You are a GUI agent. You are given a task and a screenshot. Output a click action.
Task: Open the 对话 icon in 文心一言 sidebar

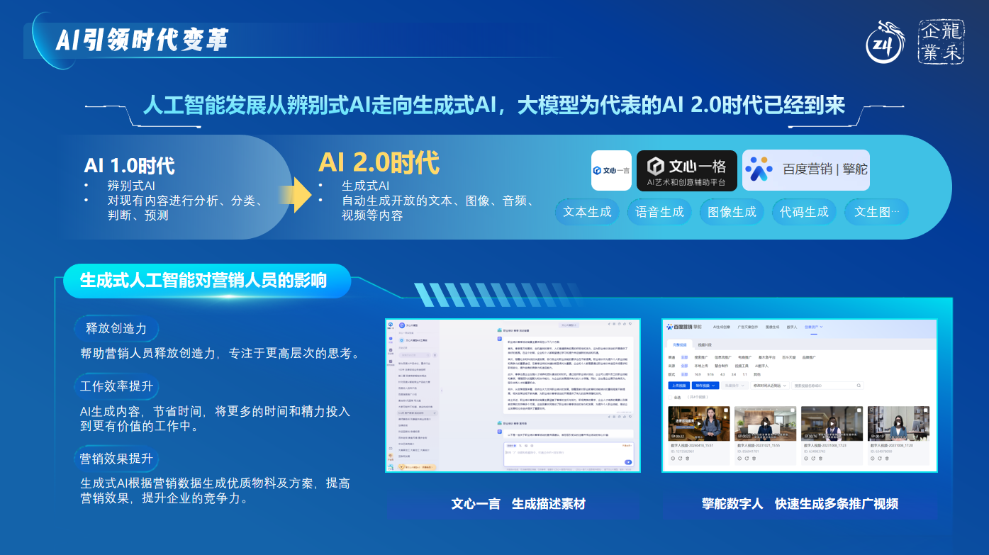click(x=391, y=342)
